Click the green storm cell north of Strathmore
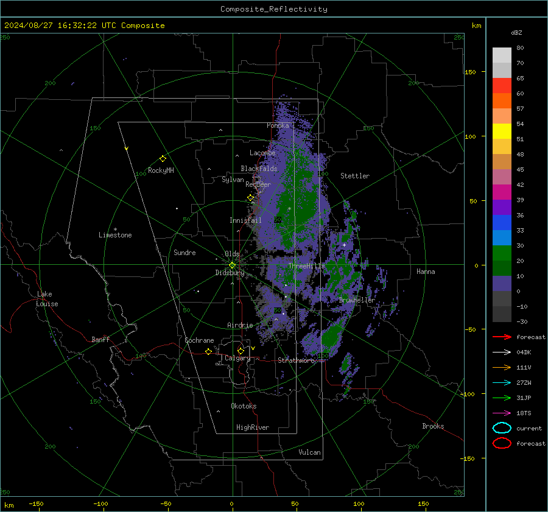The image size is (548, 512). pos(331,335)
